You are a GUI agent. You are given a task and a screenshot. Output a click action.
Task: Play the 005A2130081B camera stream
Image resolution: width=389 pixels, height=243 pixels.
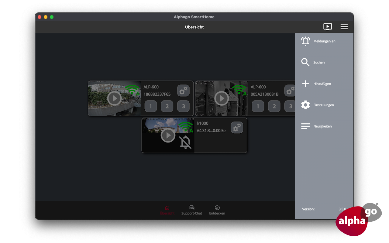pyautogui.click(x=222, y=98)
